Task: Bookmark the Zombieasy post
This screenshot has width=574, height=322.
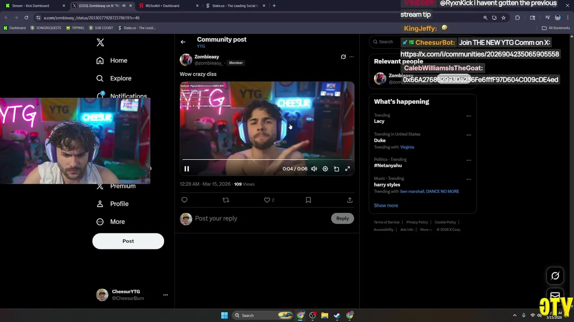Action: [308, 200]
